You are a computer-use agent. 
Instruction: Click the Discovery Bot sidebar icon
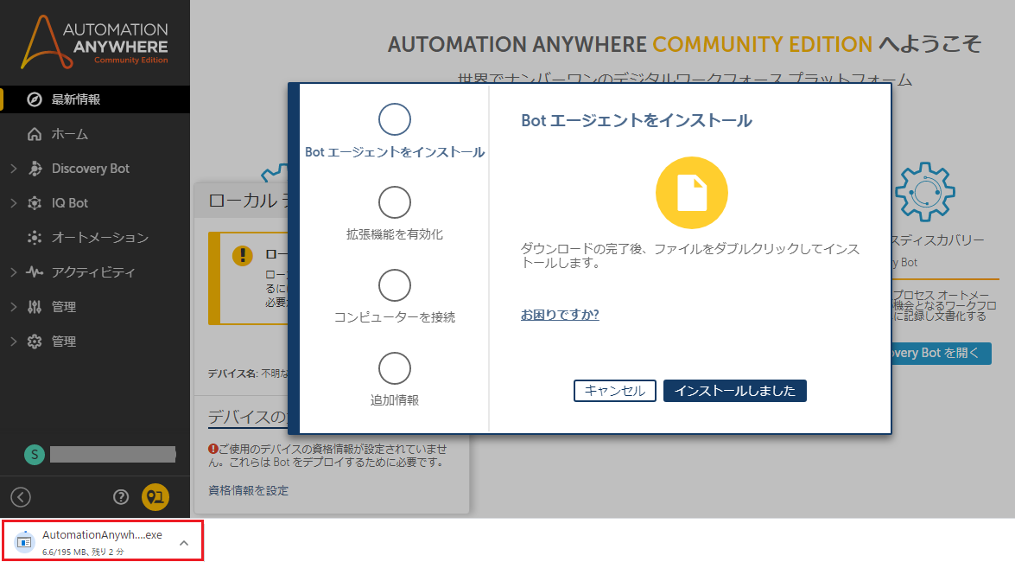pyautogui.click(x=35, y=169)
